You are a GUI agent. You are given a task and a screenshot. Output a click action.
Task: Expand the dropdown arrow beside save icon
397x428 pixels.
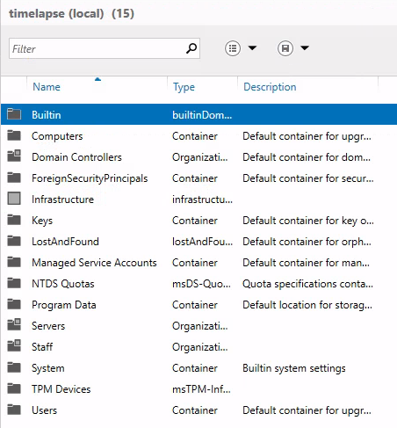pyautogui.click(x=305, y=47)
